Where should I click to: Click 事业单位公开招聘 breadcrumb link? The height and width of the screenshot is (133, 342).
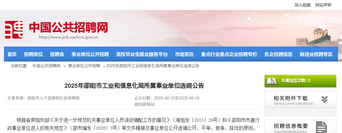pos(84,66)
